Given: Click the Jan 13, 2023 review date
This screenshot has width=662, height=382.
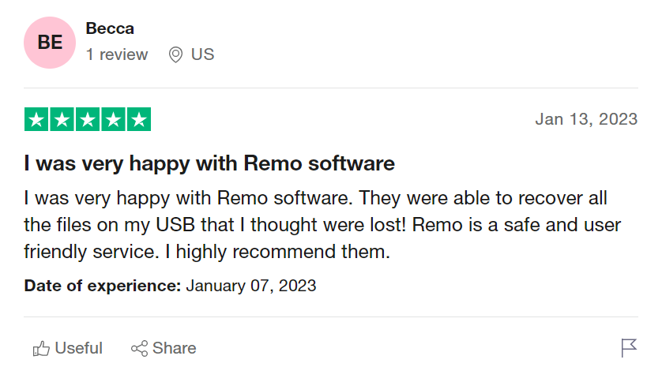Looking at the screenshot, I should click(586, 119).
